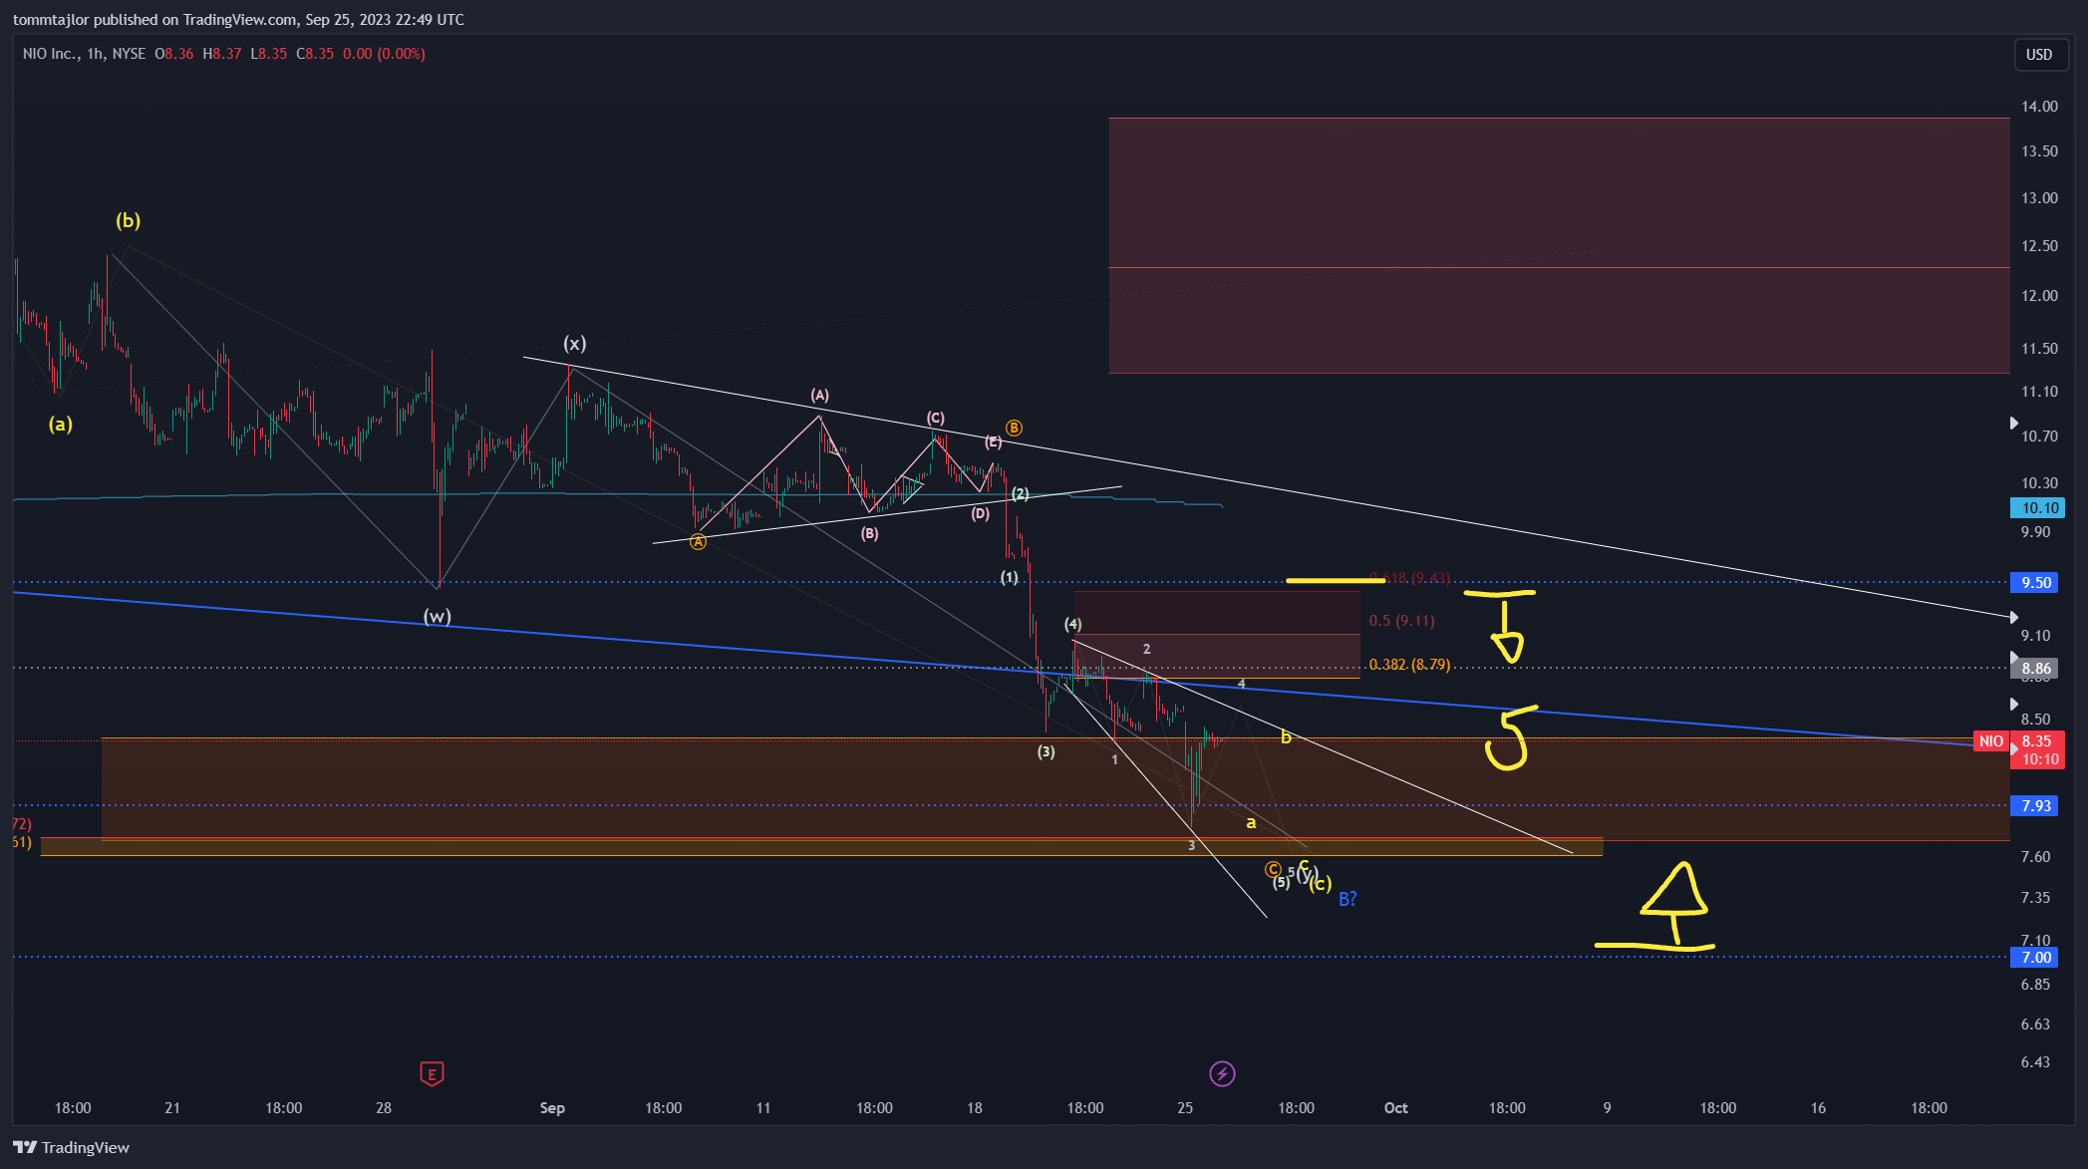Click the 28 date on time axis
2088x1169 pixels.
[x=384, y=1108]
